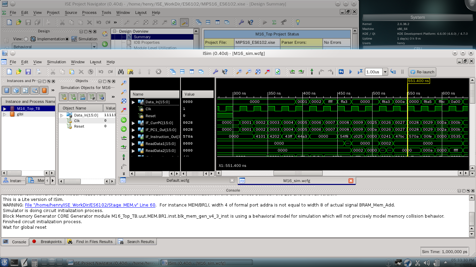Zoom in on the waveform with the zoom-plus icon
The height and width of the screenshot is (267, 476).
[x=239, y=72]
